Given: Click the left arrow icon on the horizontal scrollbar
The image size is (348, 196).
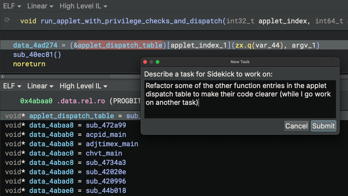Looking at the screenshot, I should coord(2,76).
